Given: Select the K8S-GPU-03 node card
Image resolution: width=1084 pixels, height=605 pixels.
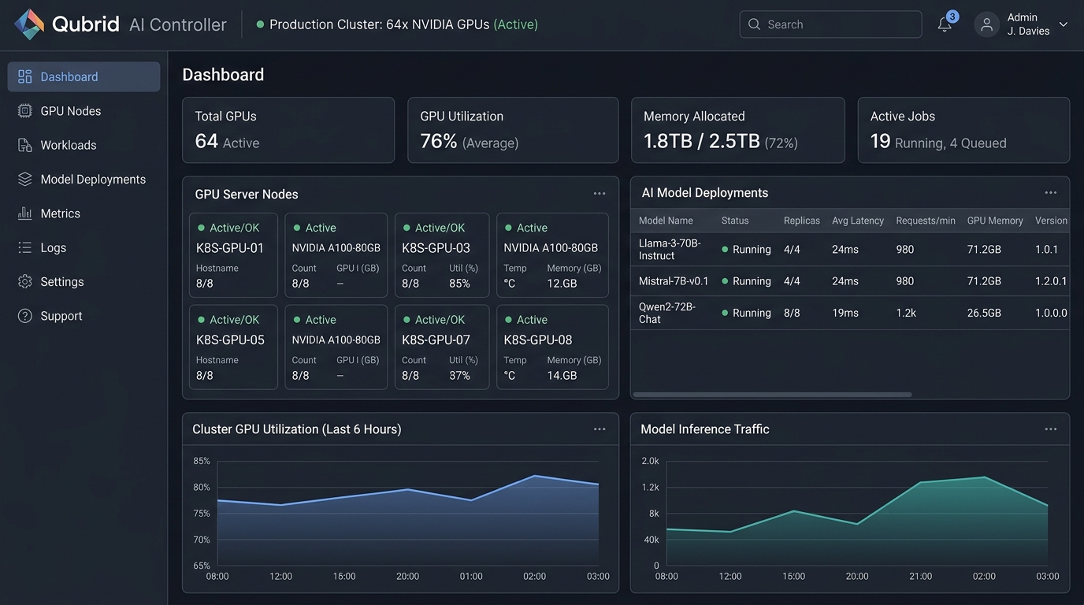Looking at the screenshot, I should [x=442, y=255].
